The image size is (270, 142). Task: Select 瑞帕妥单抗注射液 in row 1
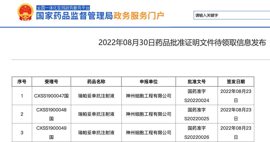tap(96, 96)
